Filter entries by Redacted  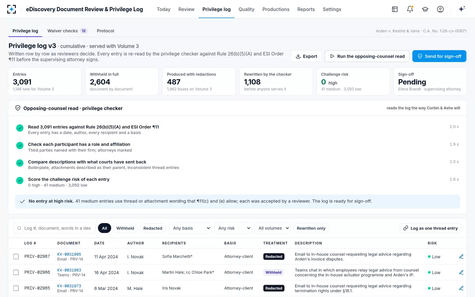pos(153,228)
